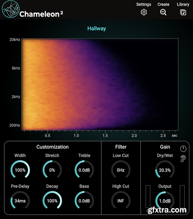The image size is (193, 219).
Task: Click the 5kHz axis label
Action: 16,68
